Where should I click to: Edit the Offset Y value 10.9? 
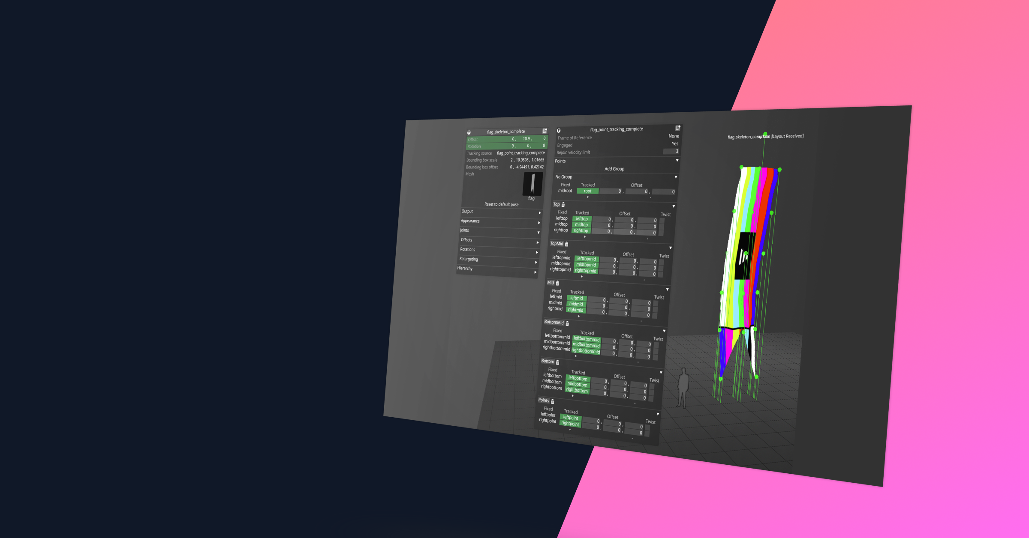(x=526, y=139)
